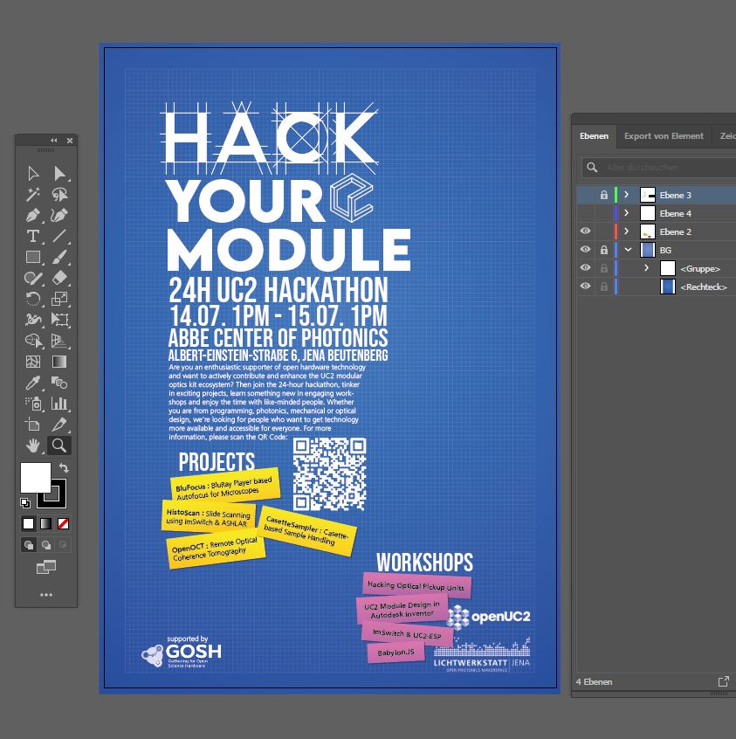Image resolution: width=736 pixels, height=739 pixels.
Task: Select the Shape Builder tool
Action: click(x=33, y=341)
